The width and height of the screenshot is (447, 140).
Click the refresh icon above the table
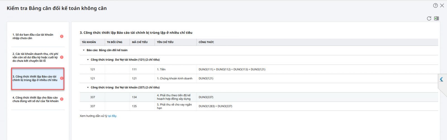click(x=429, y=19)
